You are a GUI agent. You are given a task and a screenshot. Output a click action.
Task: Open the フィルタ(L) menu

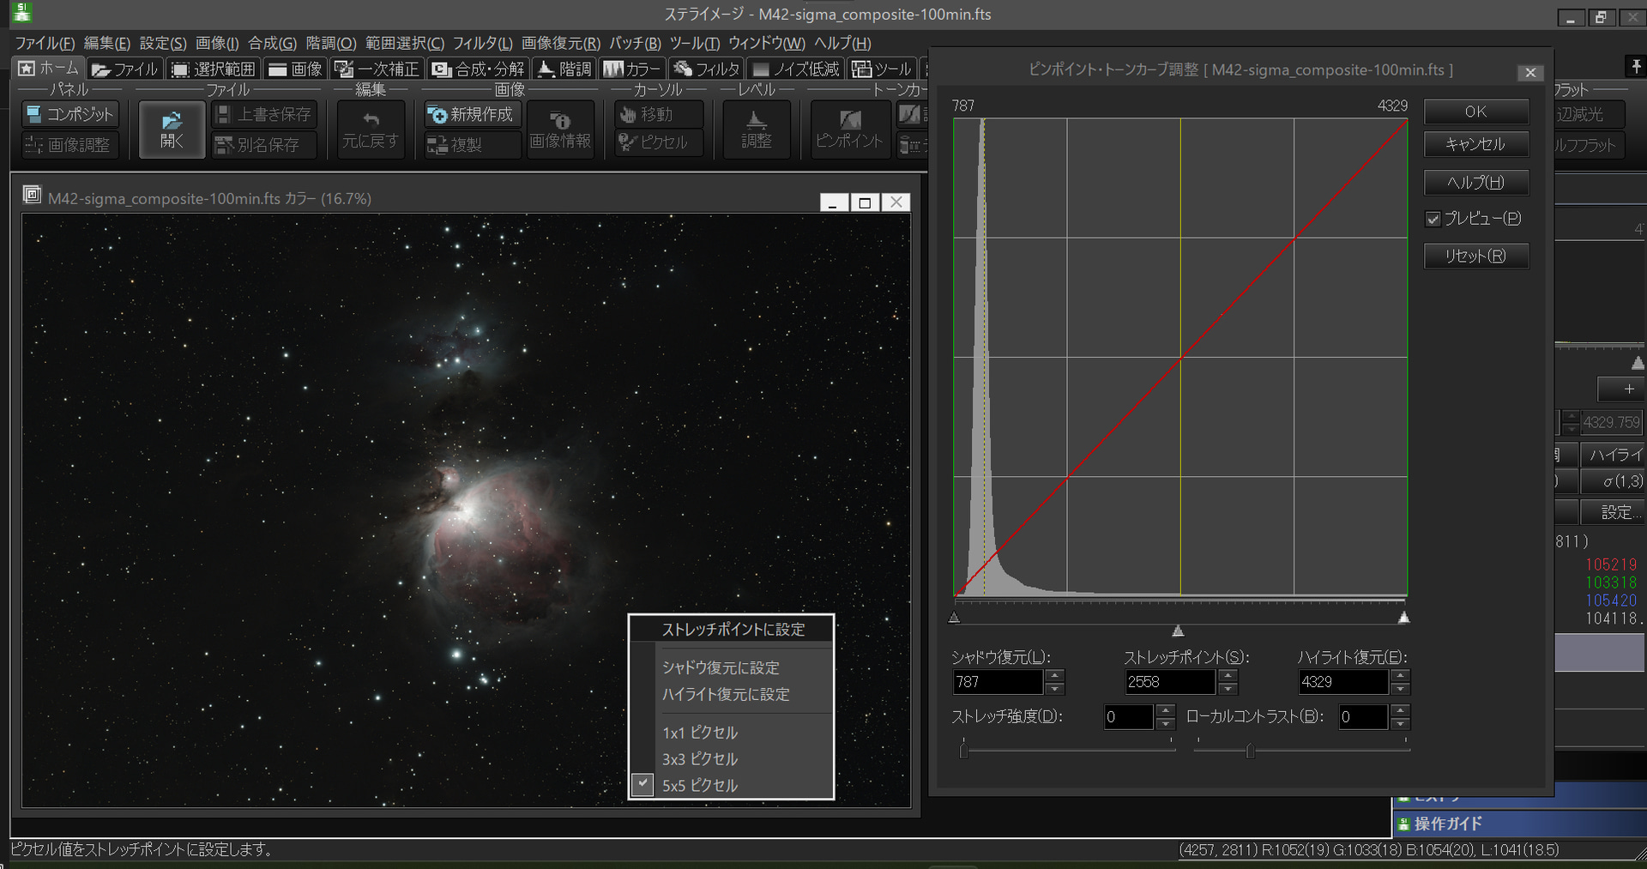coord(482,43)
